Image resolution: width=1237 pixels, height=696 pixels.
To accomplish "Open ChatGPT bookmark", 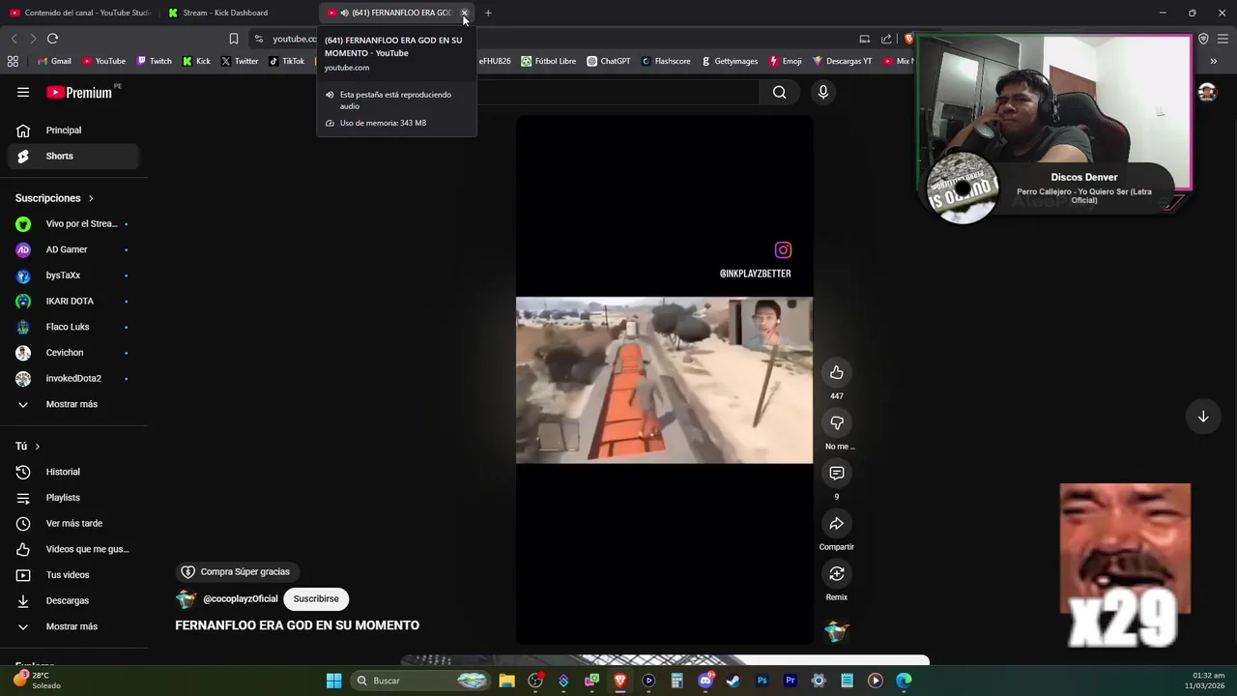I will [x=608, y=61].
